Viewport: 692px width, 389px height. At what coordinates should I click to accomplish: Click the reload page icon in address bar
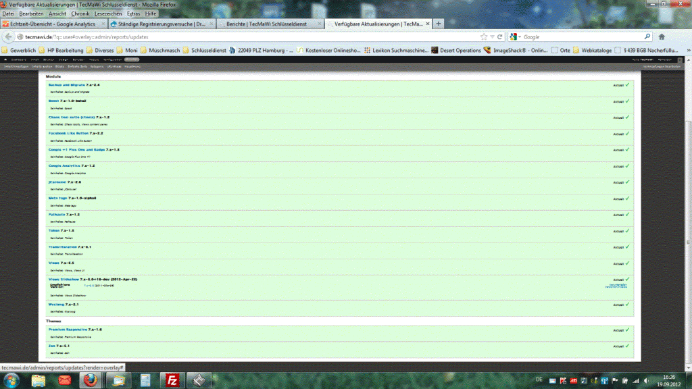click(x=499, y=36)
